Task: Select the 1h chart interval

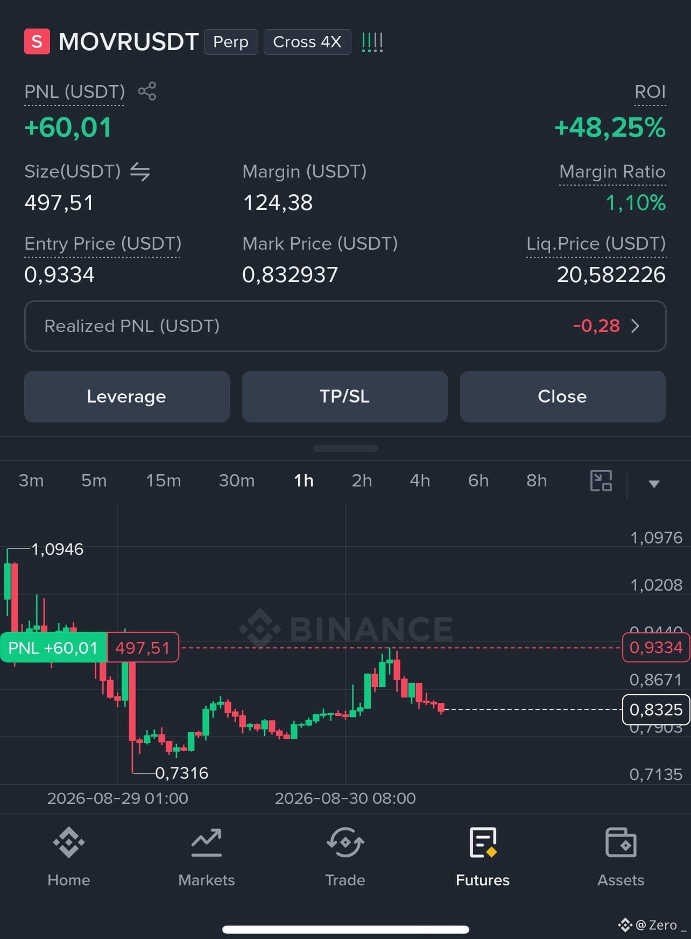Action: [x=304, y=480]
